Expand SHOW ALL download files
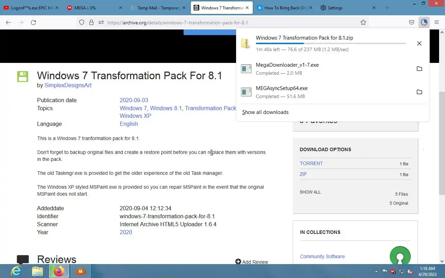Screen dimensions: 445x278 (310, 192)
